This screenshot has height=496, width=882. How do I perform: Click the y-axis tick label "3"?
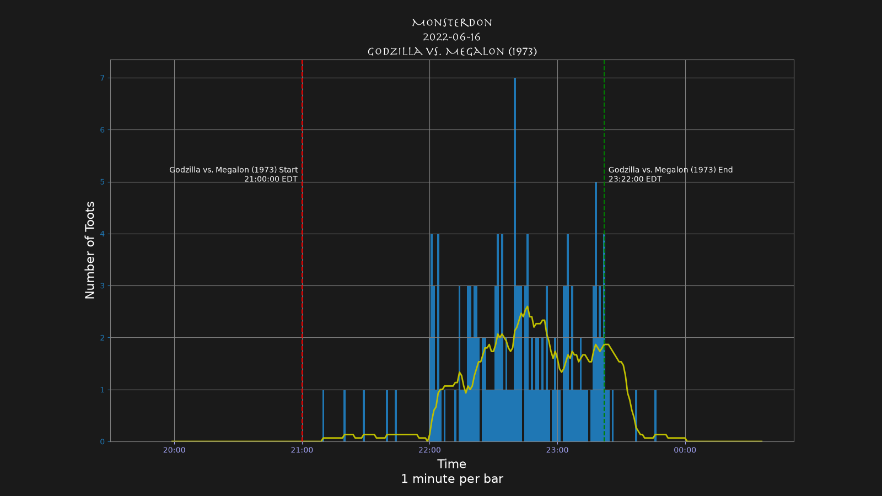(102, 286)
